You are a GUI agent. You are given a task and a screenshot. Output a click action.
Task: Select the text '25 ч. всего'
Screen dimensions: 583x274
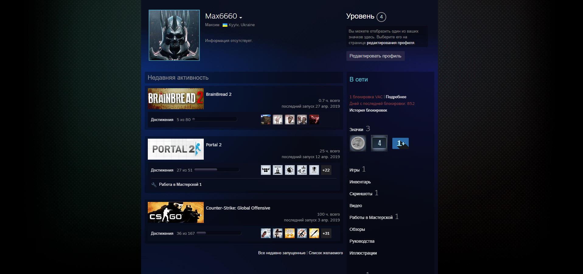[330, 151]
